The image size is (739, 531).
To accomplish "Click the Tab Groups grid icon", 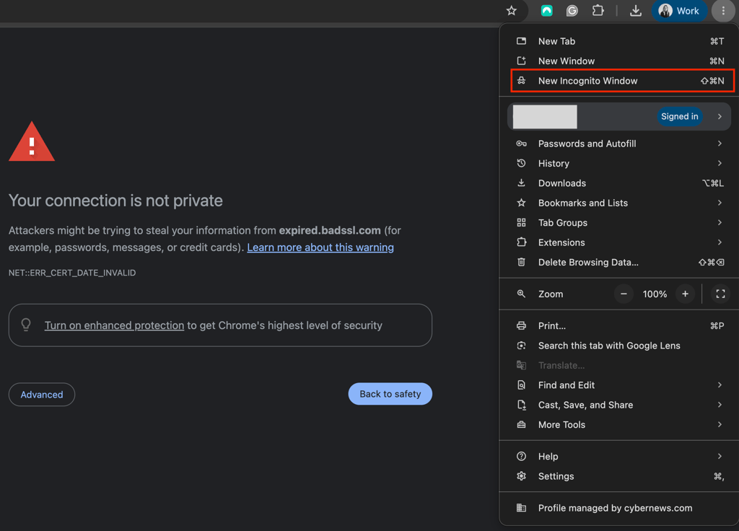I will pos(521,223).
